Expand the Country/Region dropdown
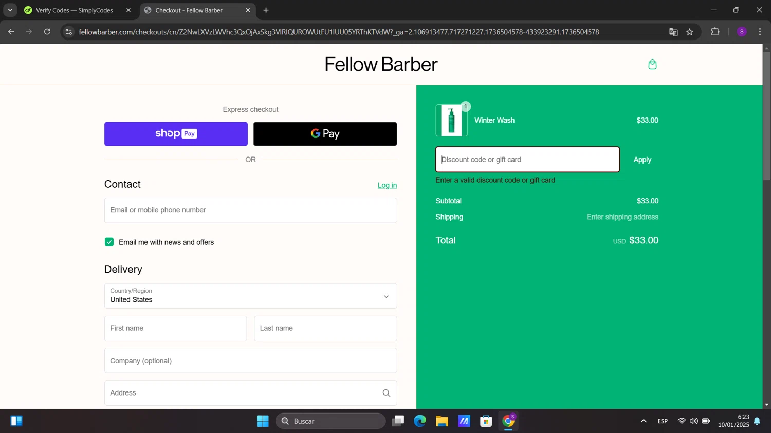 click(251, 296)
